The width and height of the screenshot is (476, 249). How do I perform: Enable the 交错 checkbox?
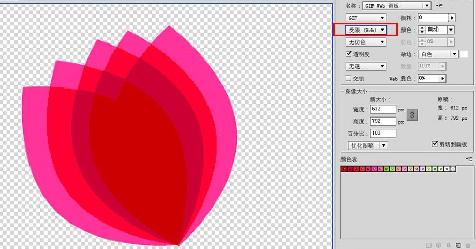(349, 78)
